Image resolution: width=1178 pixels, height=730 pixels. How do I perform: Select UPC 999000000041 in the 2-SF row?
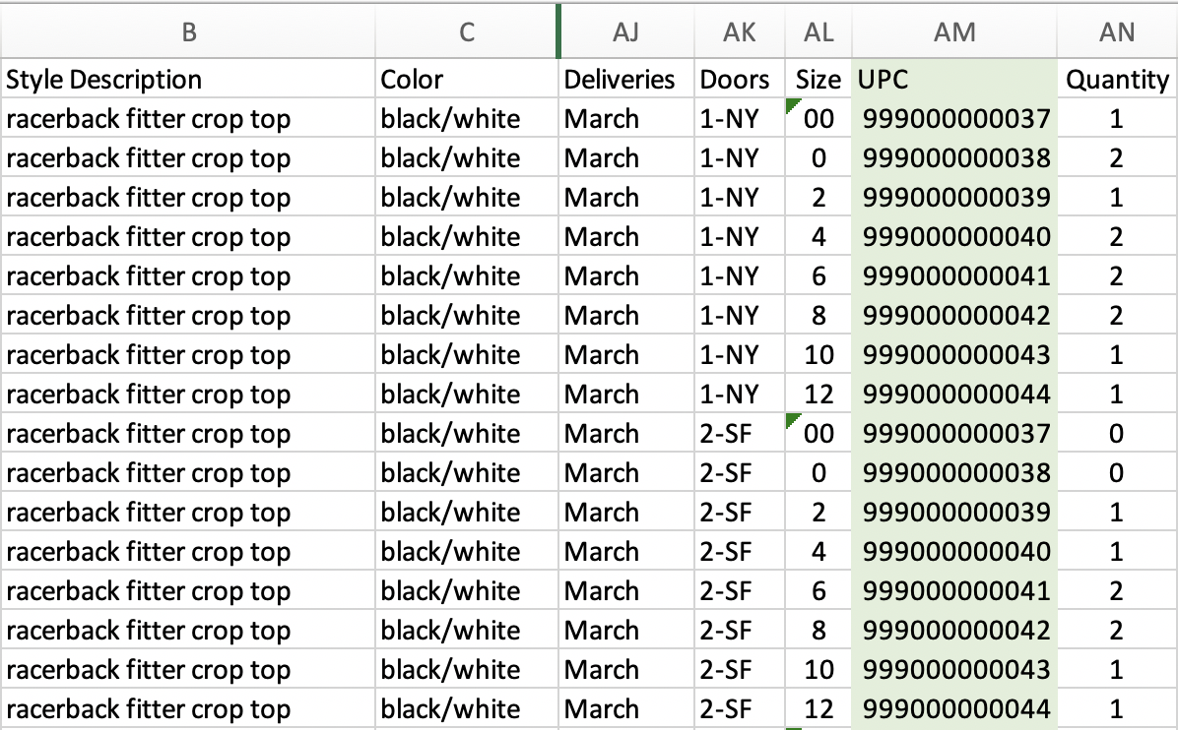point(954,590)
